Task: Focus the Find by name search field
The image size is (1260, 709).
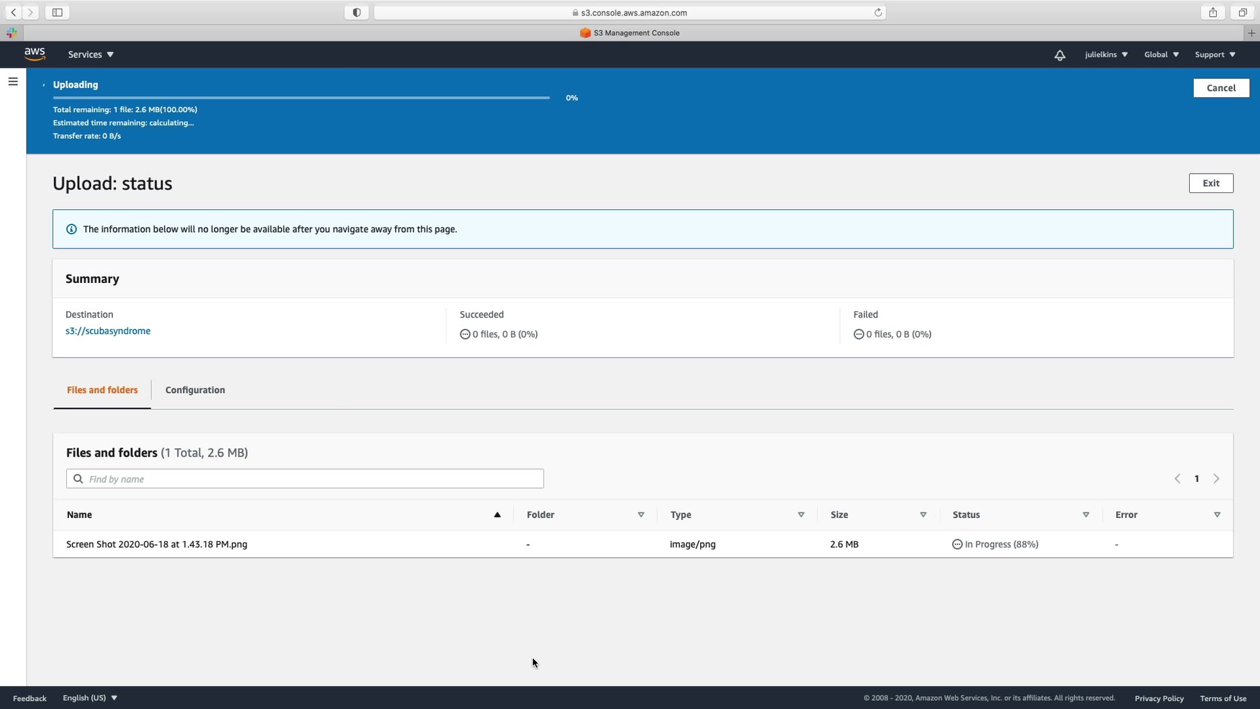Action: (x=305, y=479)
